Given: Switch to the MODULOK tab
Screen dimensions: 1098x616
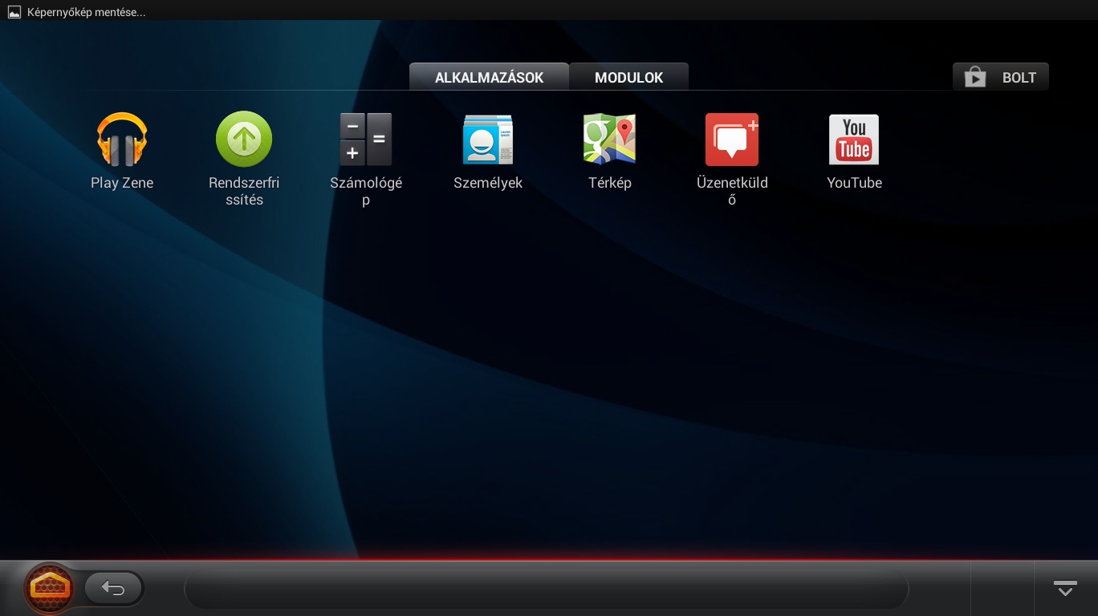Looking at the screenshot, I should click(x=628, y=77).
